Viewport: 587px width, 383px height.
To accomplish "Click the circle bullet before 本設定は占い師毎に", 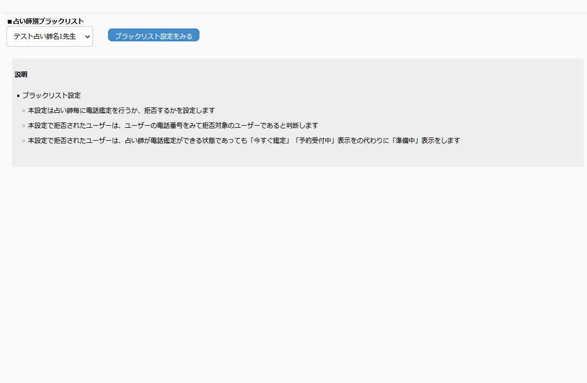I will pyautogui.click(x=24, y=111).
